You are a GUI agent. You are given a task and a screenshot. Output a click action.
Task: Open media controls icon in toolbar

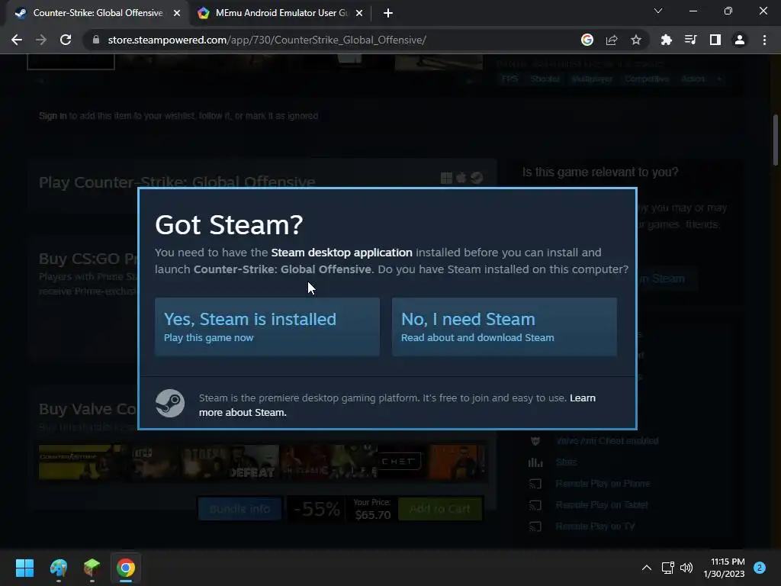pos(690,40)
